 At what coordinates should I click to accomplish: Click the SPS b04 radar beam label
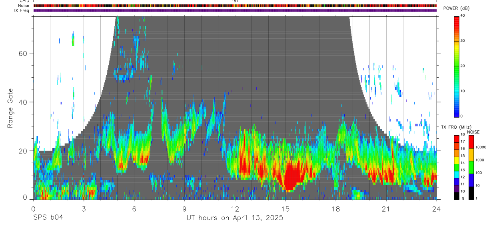point(48,218)
